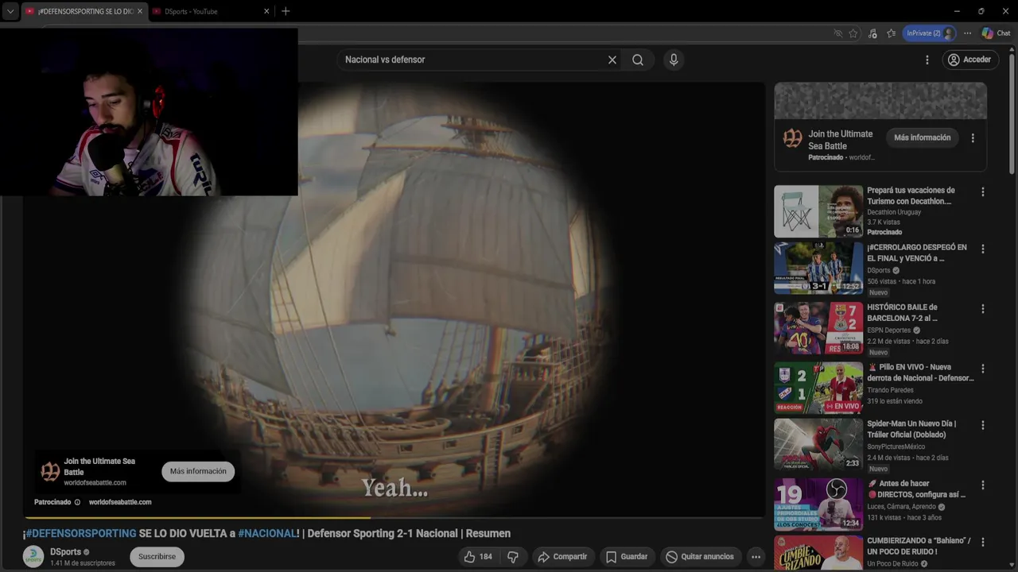
Task: Click the Acceder sign-in button
Action: tap(969, 60)
